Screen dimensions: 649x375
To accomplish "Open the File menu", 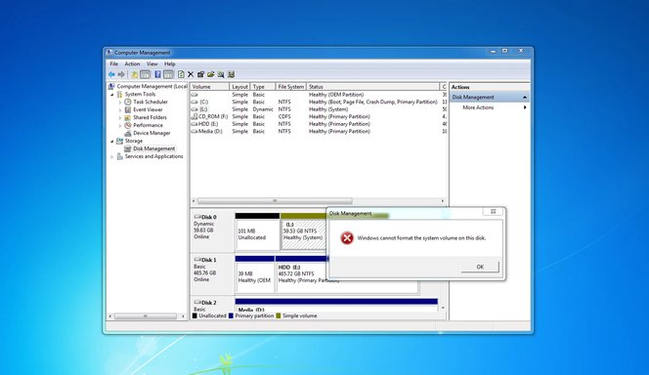I will [113, 64].
